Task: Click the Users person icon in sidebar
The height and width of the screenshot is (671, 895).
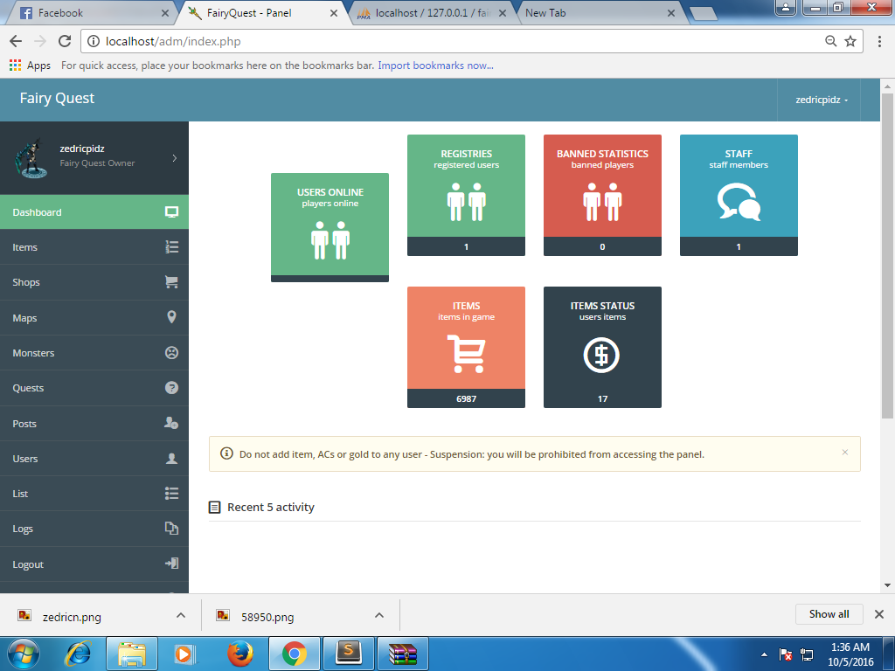Action: tap(171, 458)
